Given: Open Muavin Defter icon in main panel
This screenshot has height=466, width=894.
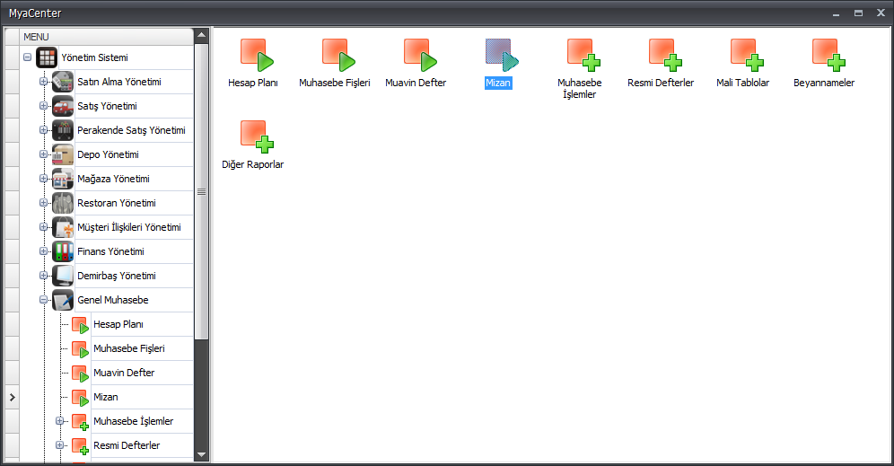Looking at the screenshot, I should tap(420, 55).
